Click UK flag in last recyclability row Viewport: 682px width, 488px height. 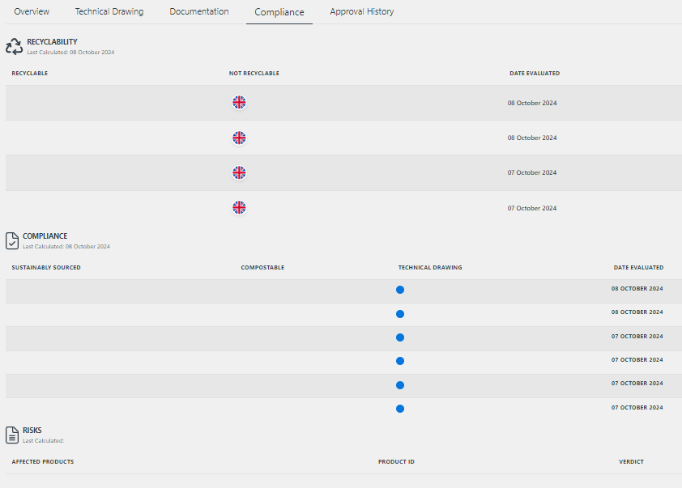(x=239, y=208)
